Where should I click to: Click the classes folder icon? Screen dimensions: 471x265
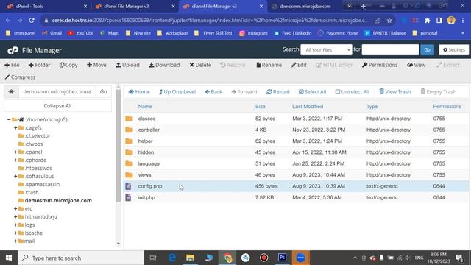coord(130,119)
